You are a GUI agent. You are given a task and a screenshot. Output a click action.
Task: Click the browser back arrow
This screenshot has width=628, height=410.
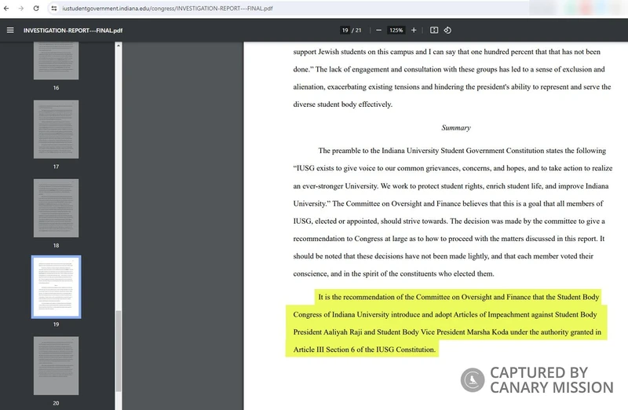pos(8,8)
